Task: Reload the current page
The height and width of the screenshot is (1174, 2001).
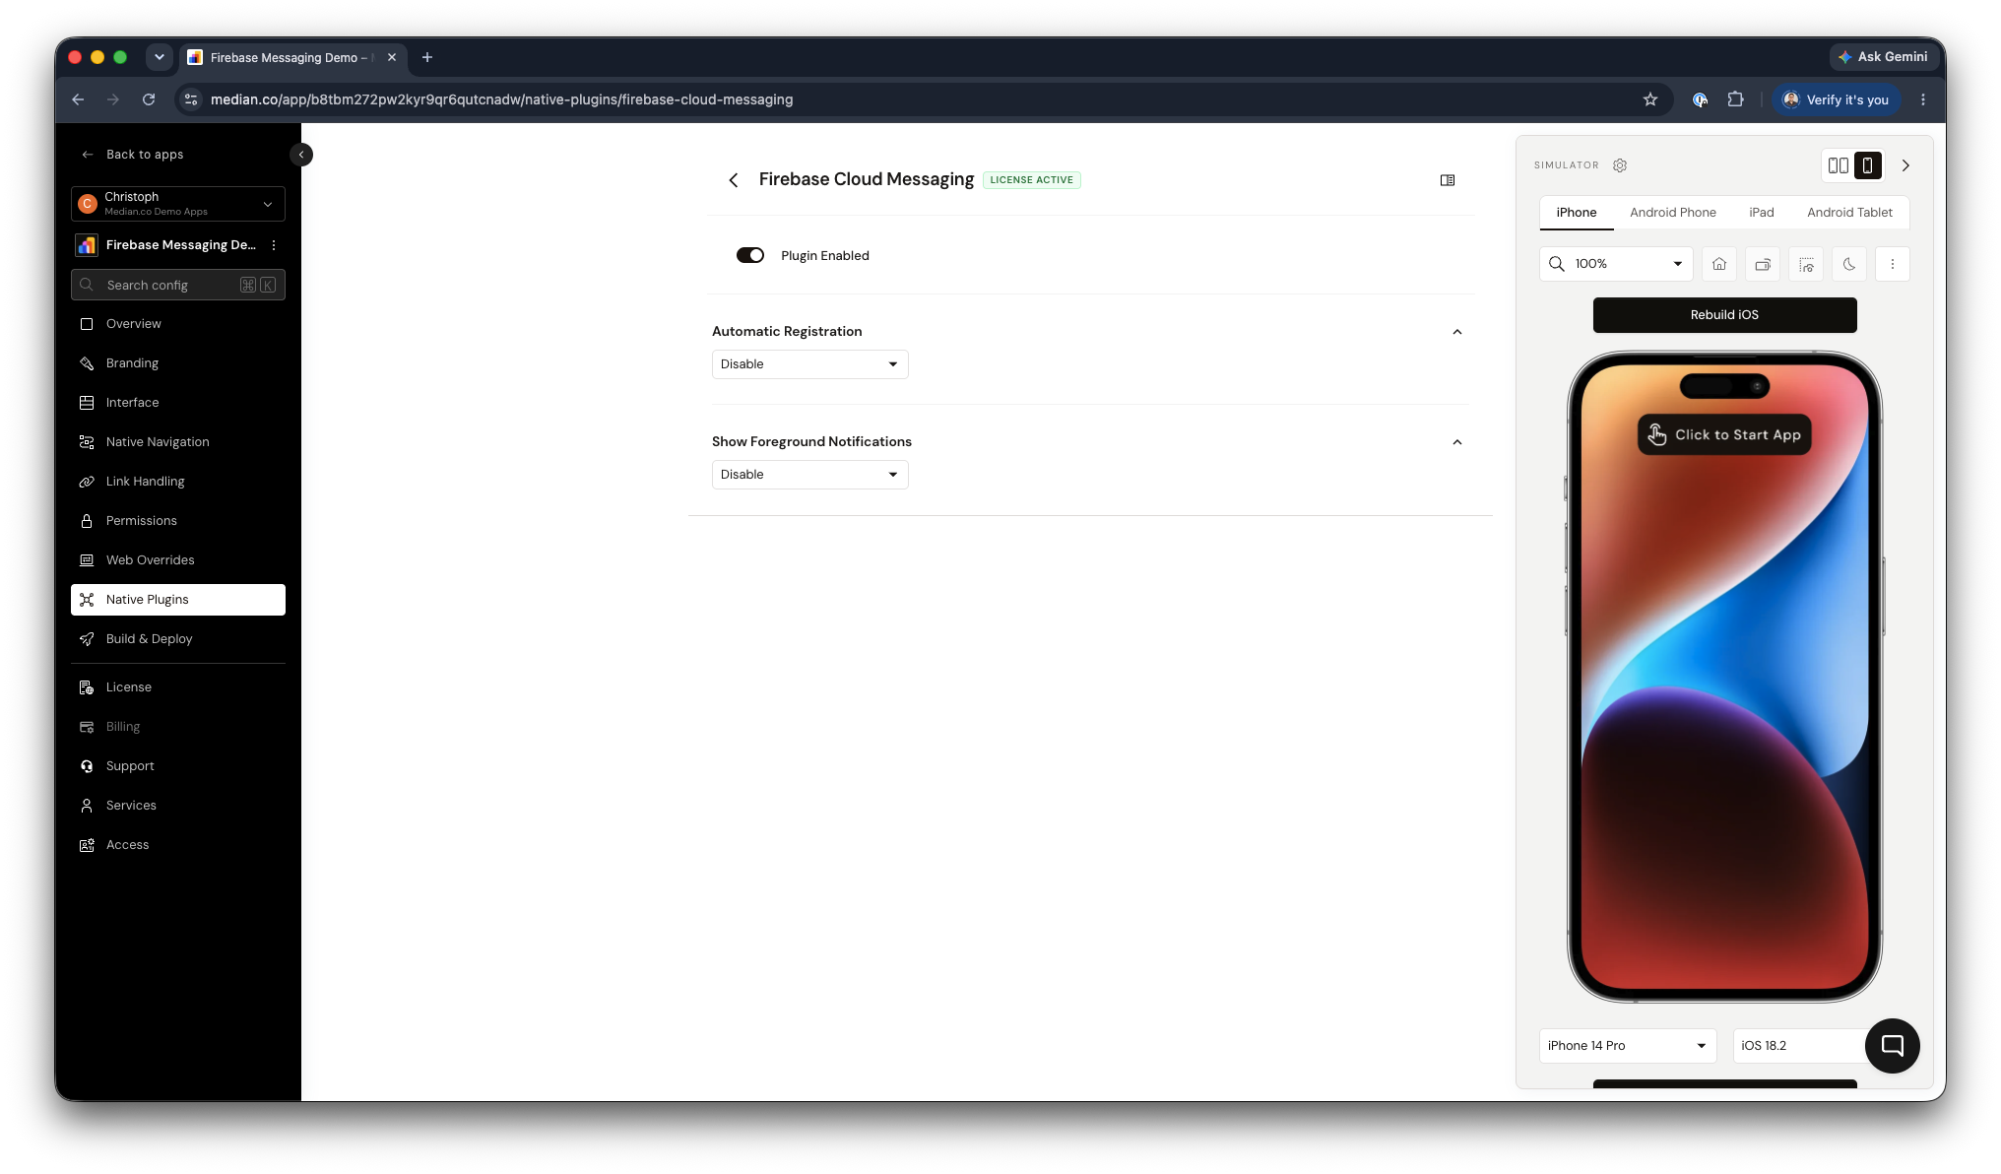Action: 149,99
